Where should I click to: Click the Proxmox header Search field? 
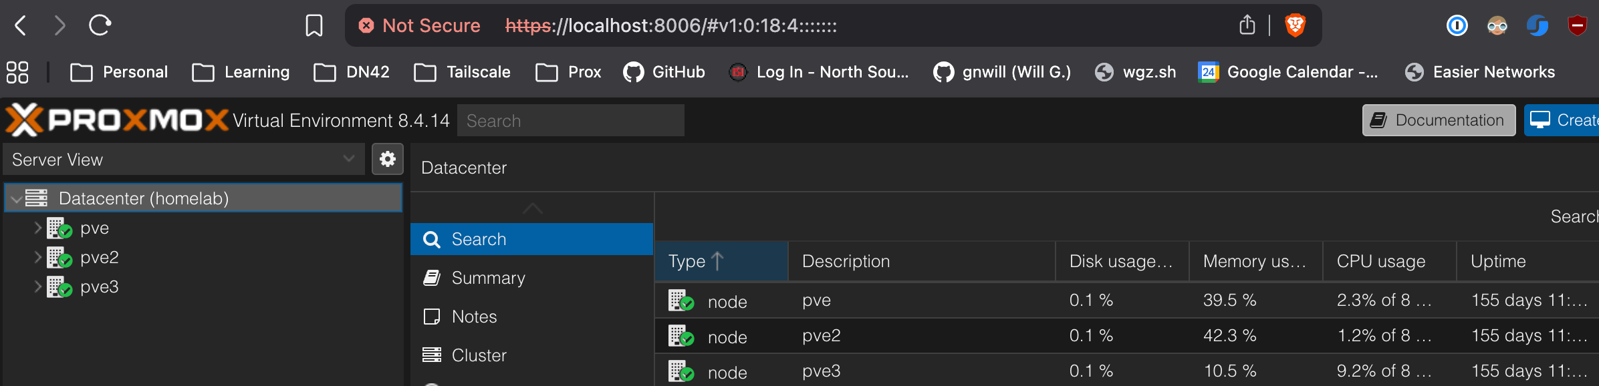pos(570,121)
